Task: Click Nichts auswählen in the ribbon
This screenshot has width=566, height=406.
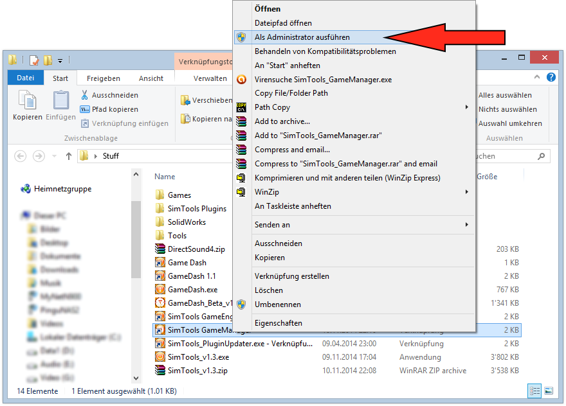Action: (x=507, y=109)
